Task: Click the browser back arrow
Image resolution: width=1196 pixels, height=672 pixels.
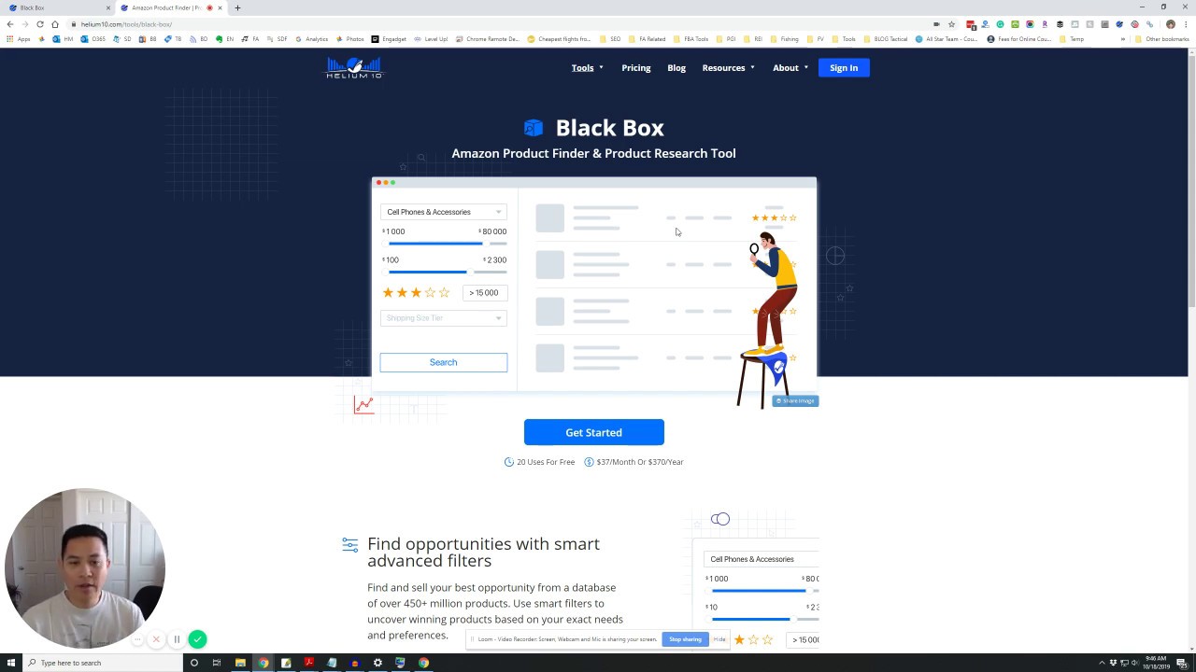Action: click(10, 24)
